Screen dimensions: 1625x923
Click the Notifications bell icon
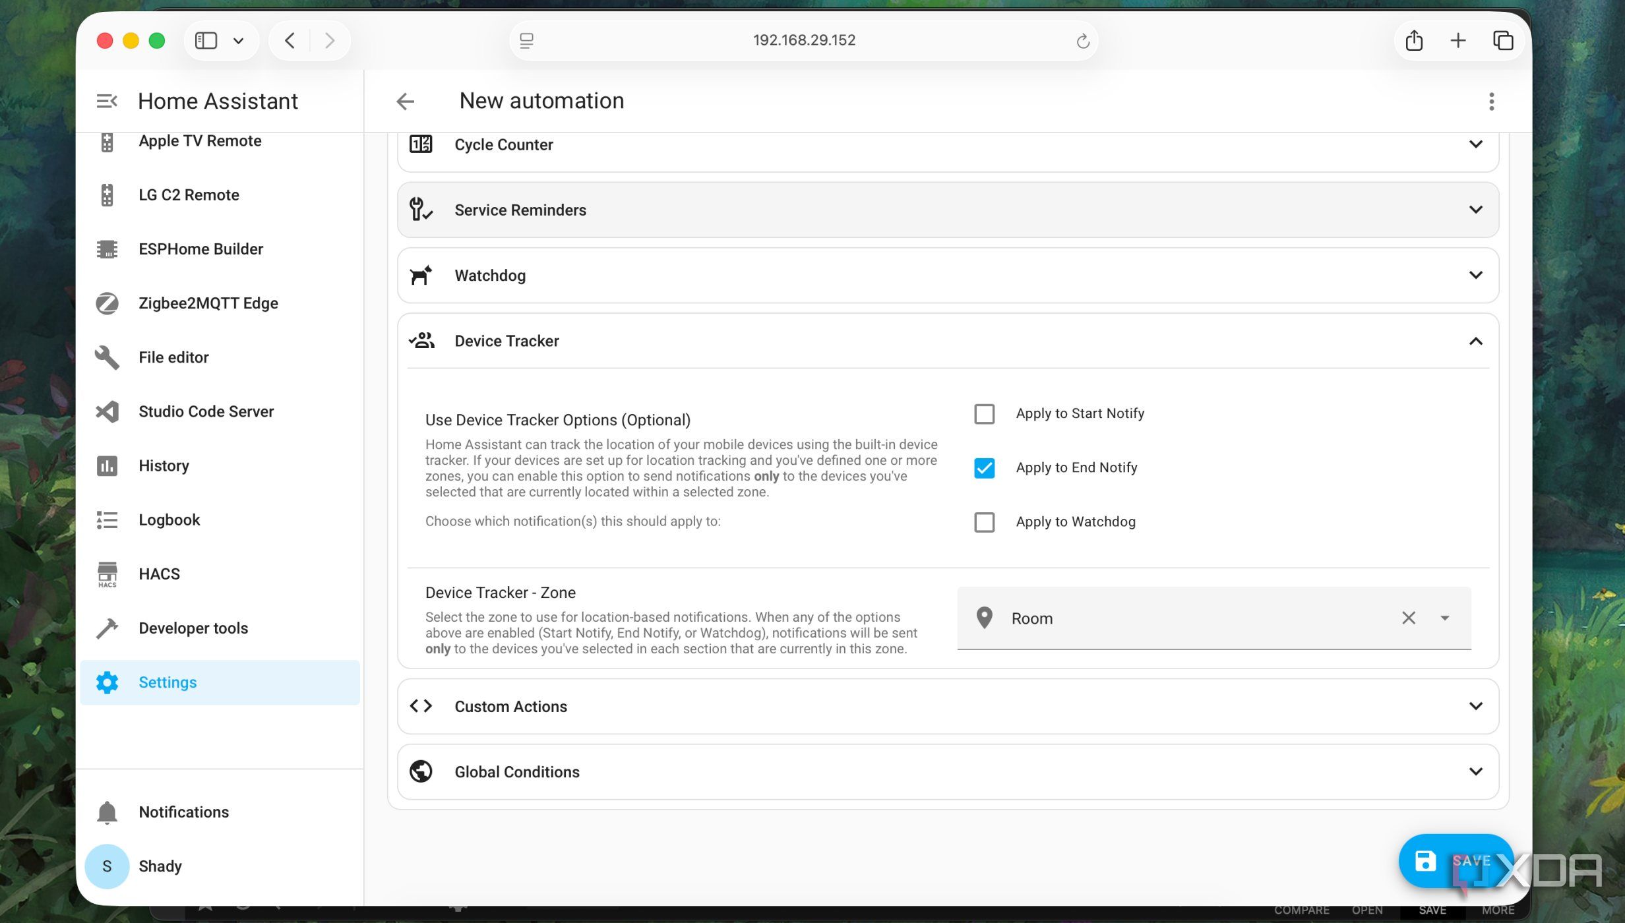coord(107,812)
